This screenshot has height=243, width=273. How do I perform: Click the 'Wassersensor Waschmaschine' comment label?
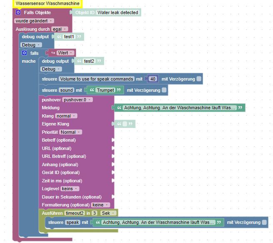coord(47,3)
